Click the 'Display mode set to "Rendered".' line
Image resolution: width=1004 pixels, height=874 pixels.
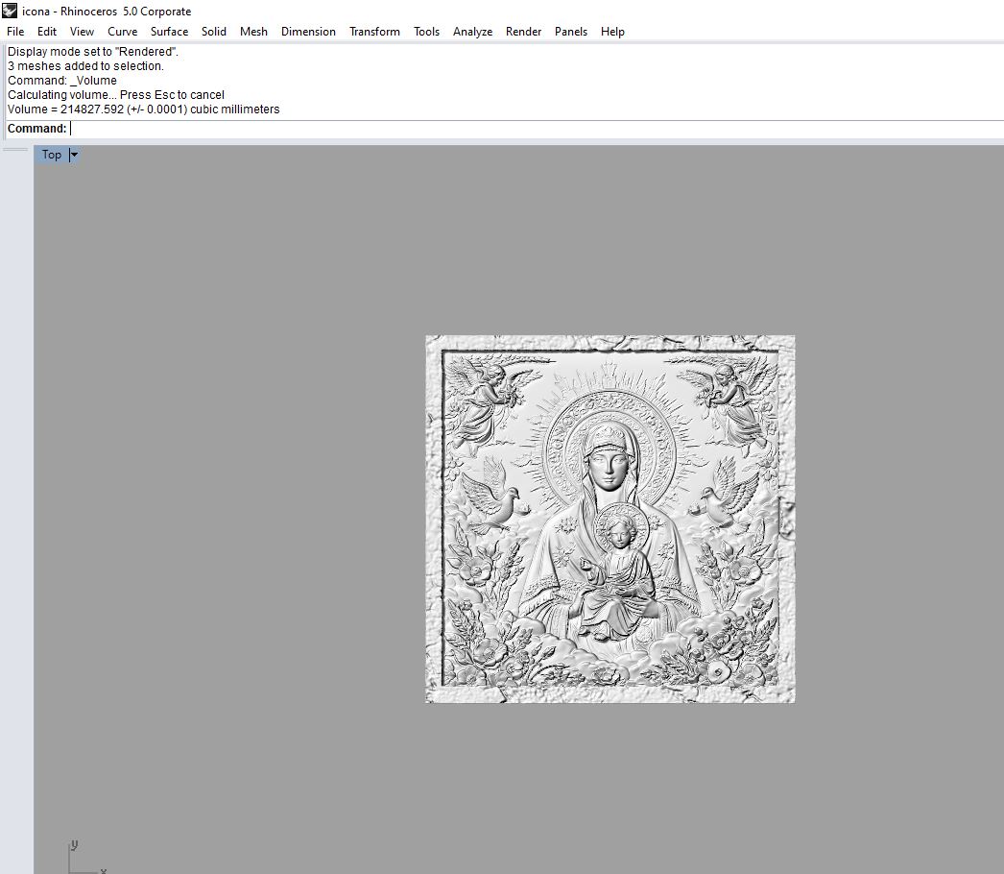click(93, 51)
